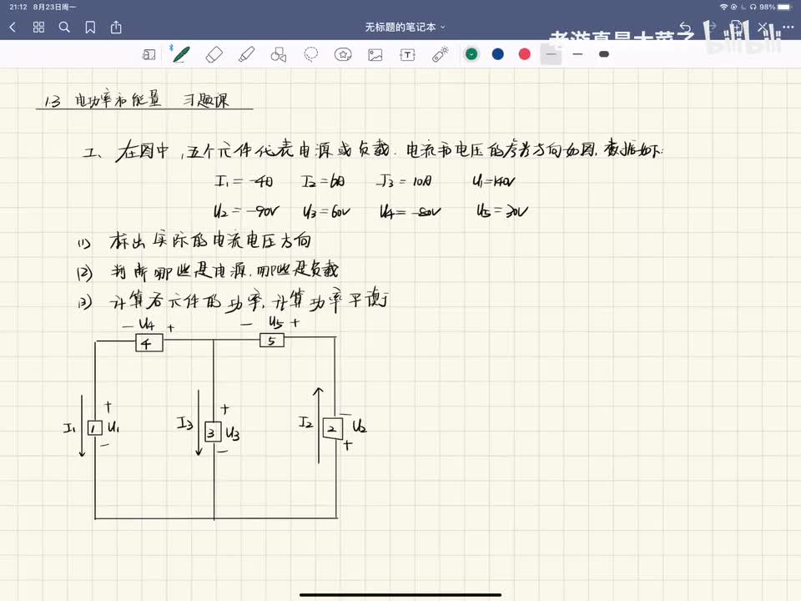Open the share and export icon
The image size is (801, 601).
pos(116,27)
